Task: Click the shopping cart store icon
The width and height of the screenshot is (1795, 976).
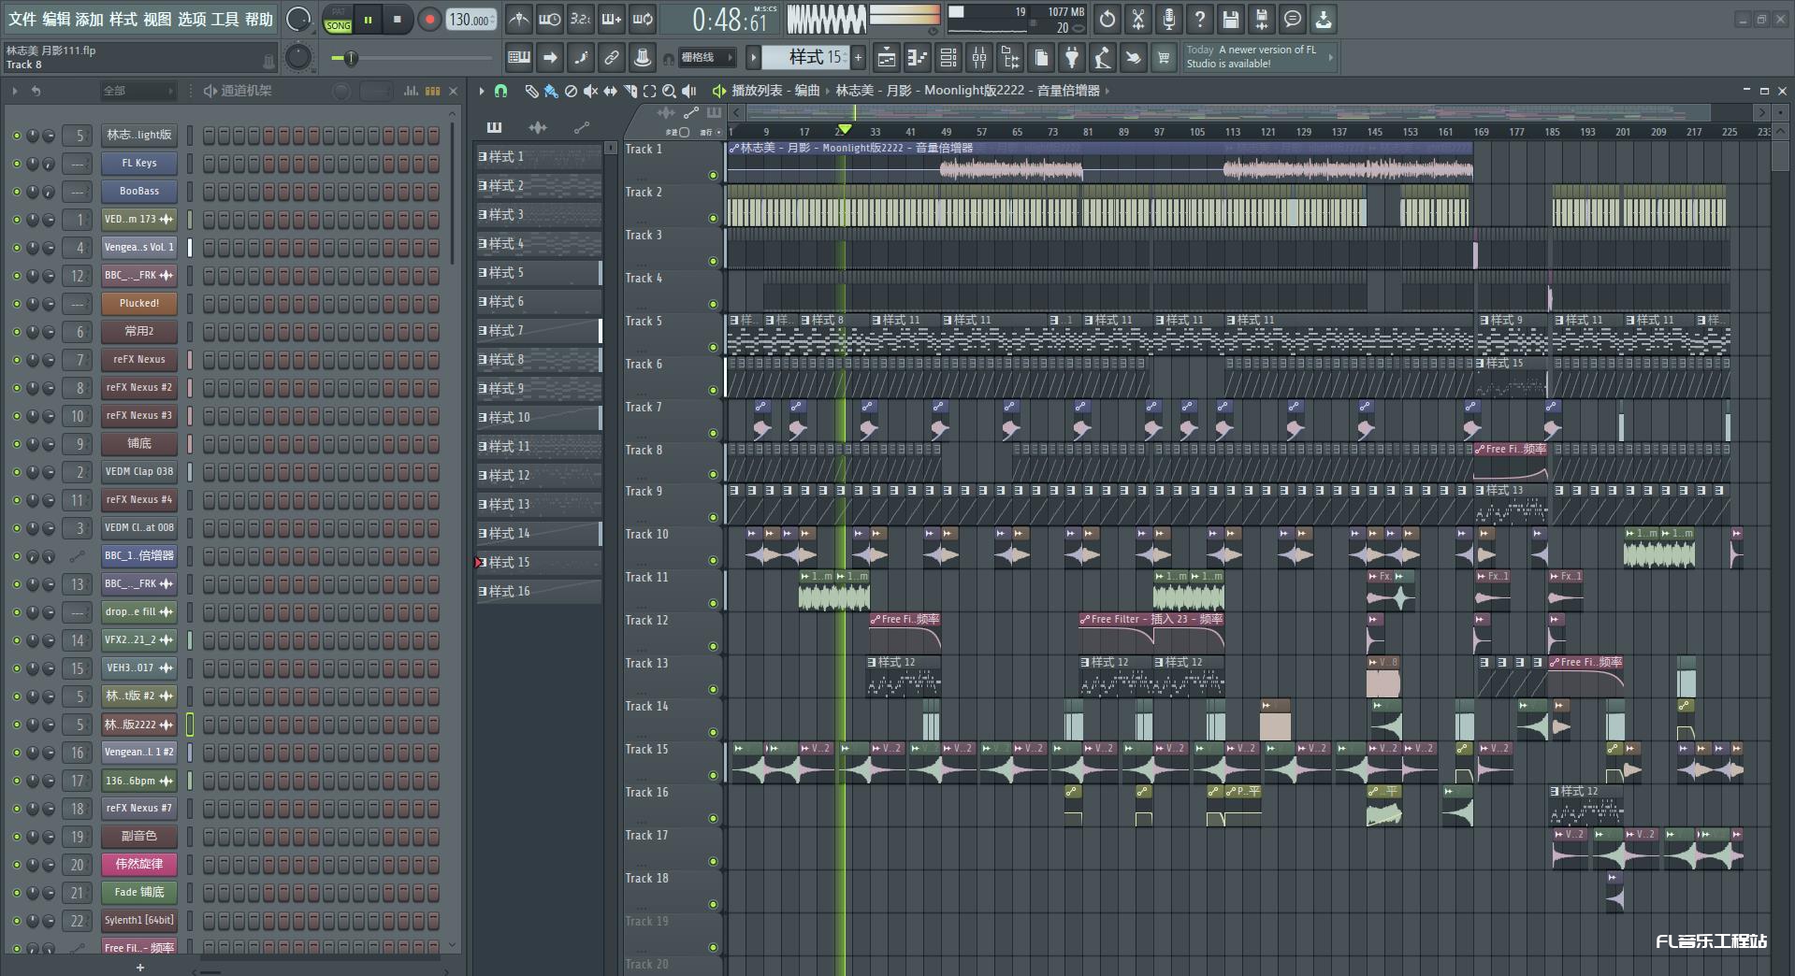Action: (x=1164, y=58)
